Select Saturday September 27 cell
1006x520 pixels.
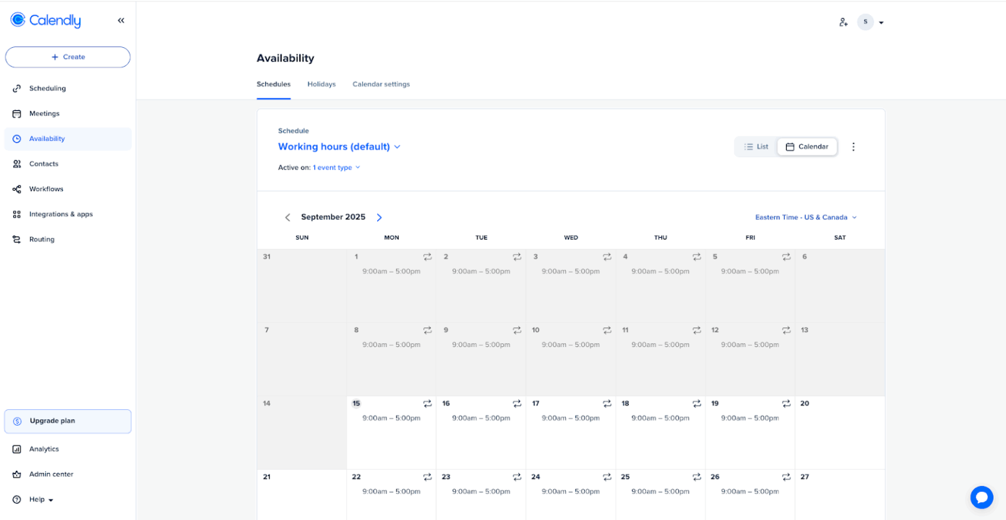[840, 495]
